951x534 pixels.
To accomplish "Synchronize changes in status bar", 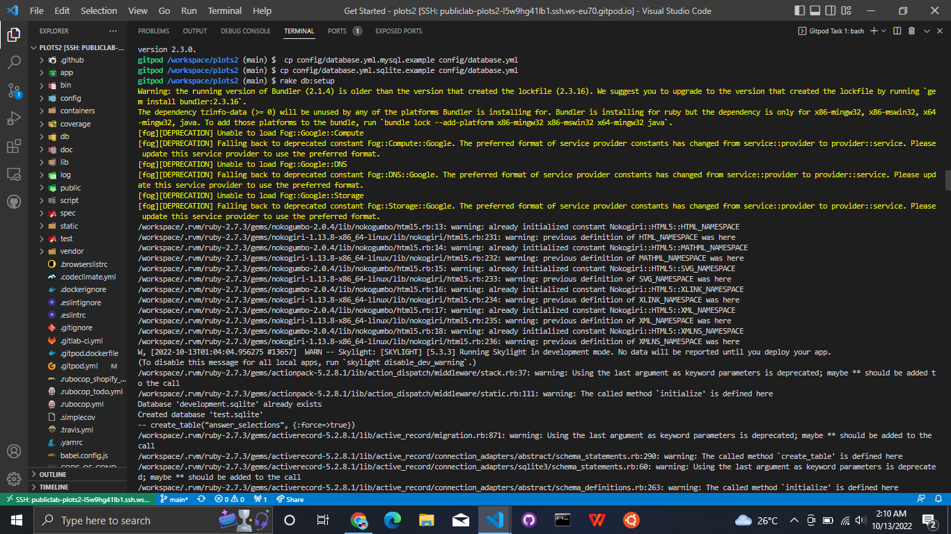I will pos(202,499).
